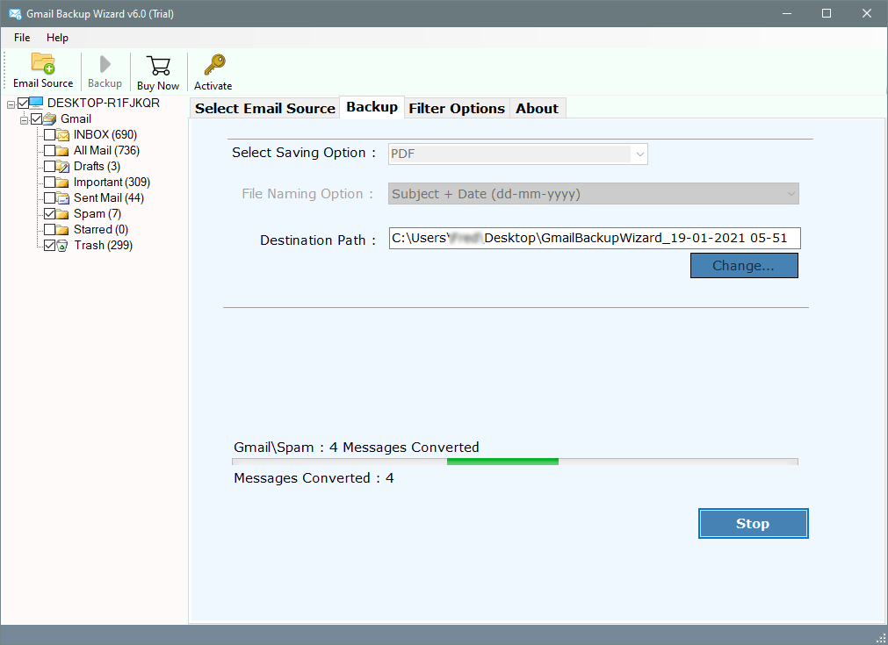Viewport: 888px width, 645px height.
Task: Click the Email Source toolbar icon
Action: click(x=43, y=63)
